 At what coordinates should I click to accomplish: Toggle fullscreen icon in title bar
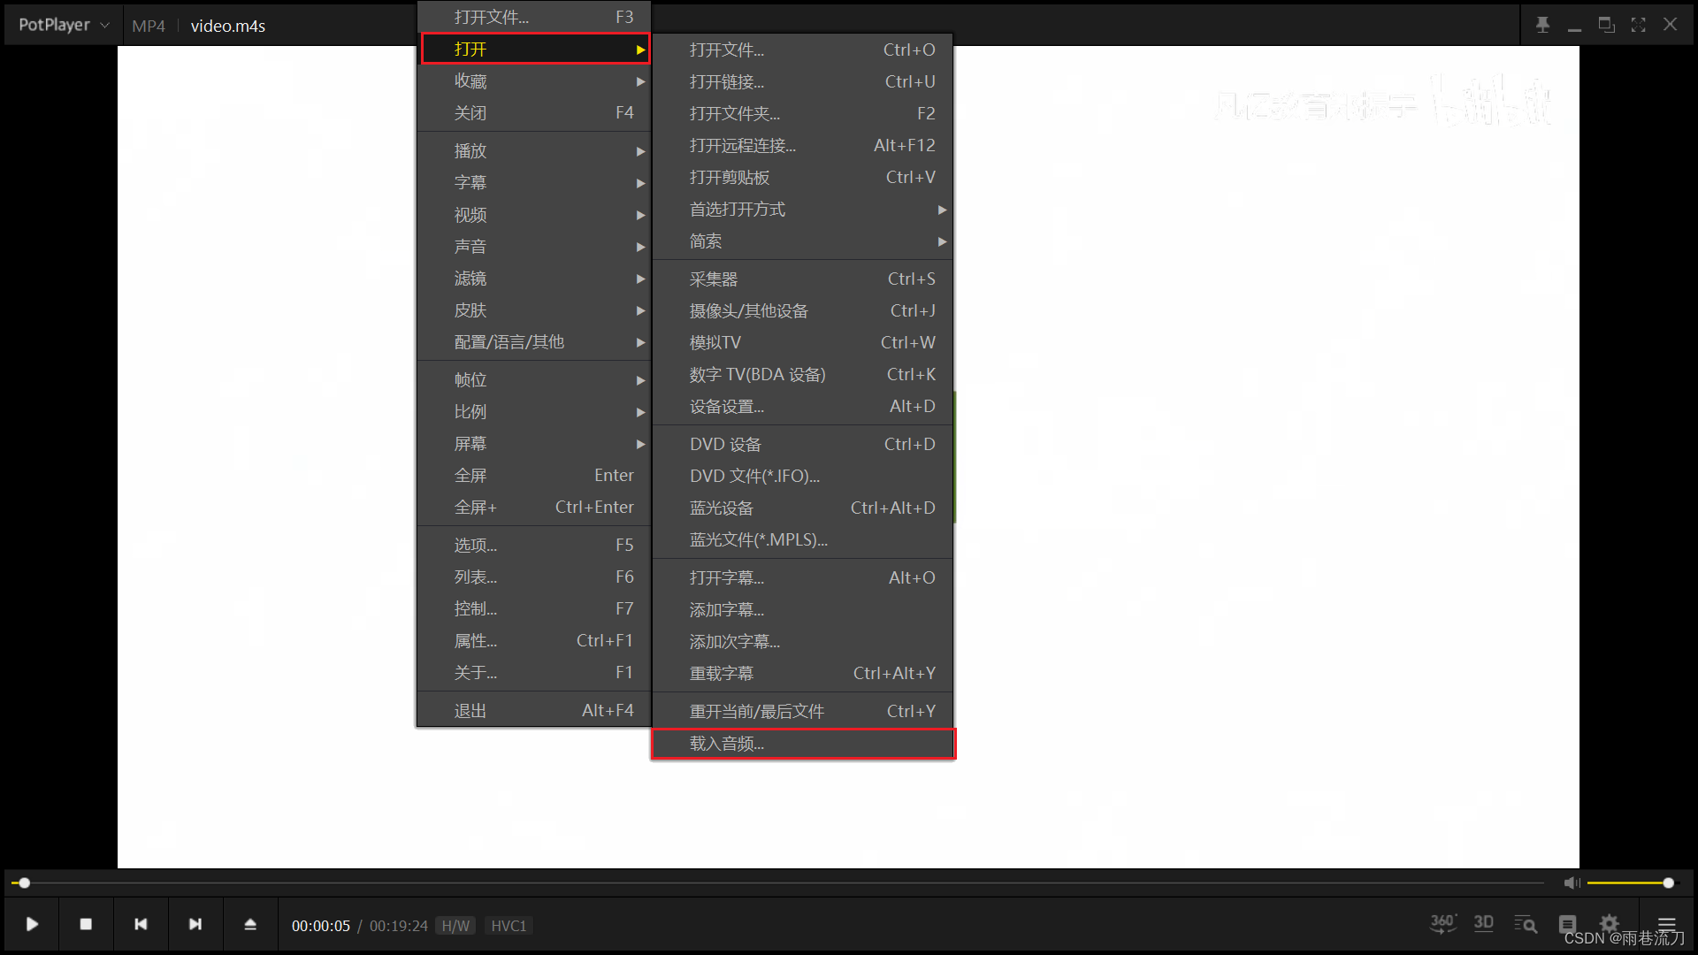pos(1638,25)
